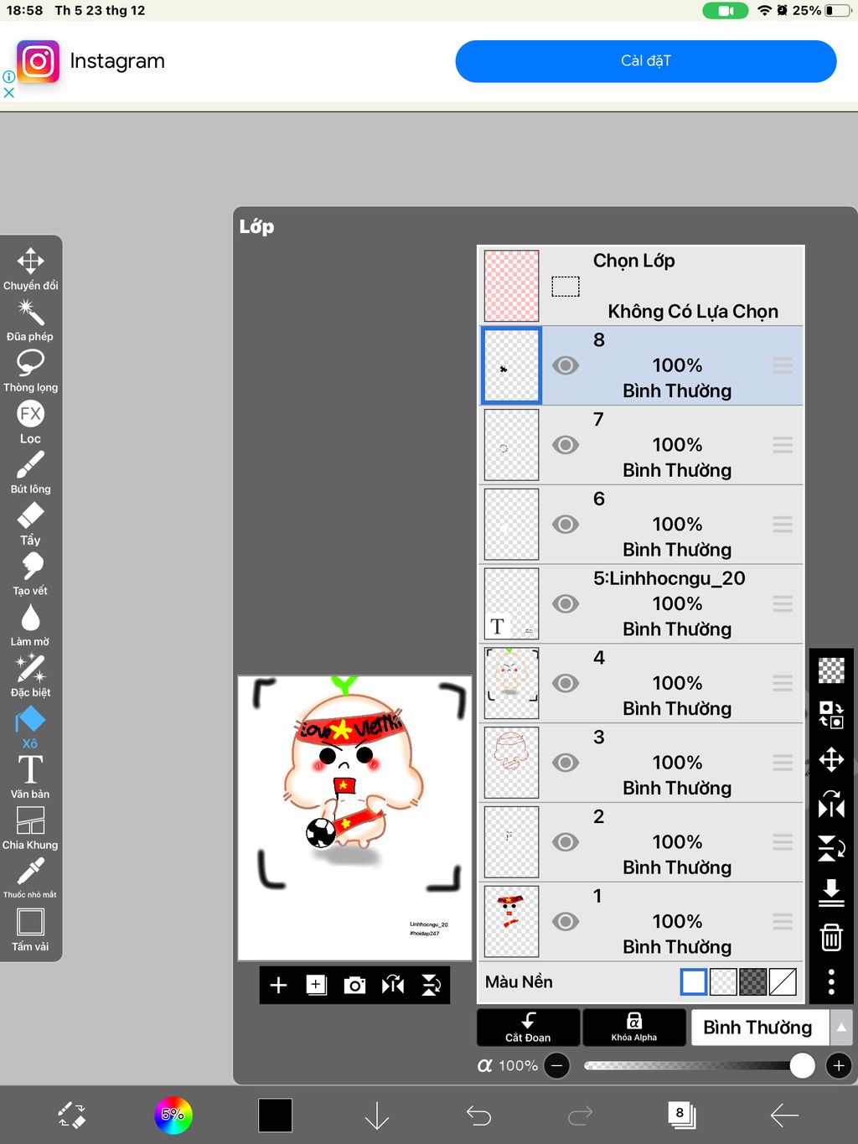Image resolution: width=858 pixels, height=1144 pixels.
Task: Click the checkerboard icon in right toolbar
Action: 831,670
